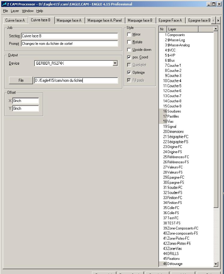This screenshot has height=274, width=224.
Task: Click the File output button
Action: pyautogui.click(x=21, y=80)
